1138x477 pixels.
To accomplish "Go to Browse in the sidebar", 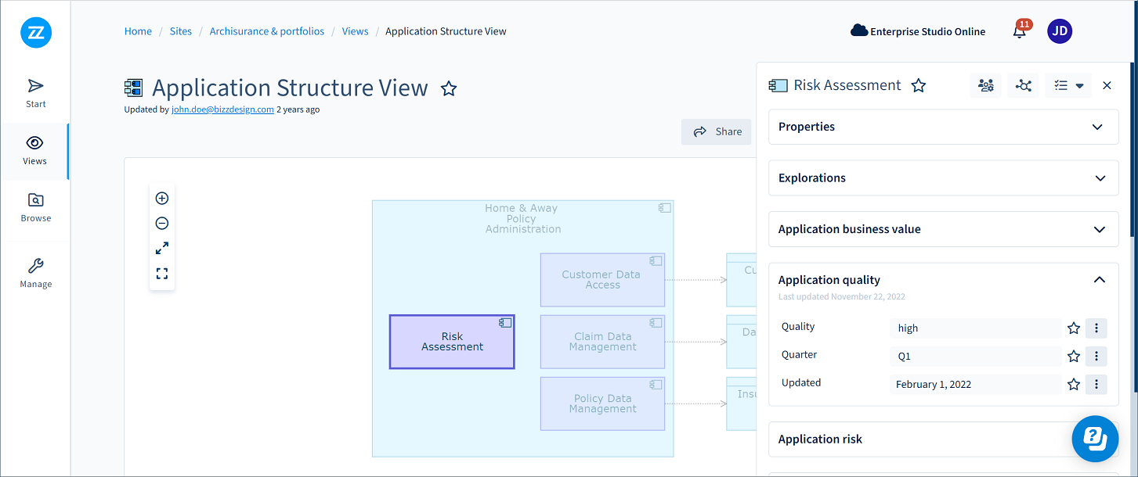I will pos(35,208).
